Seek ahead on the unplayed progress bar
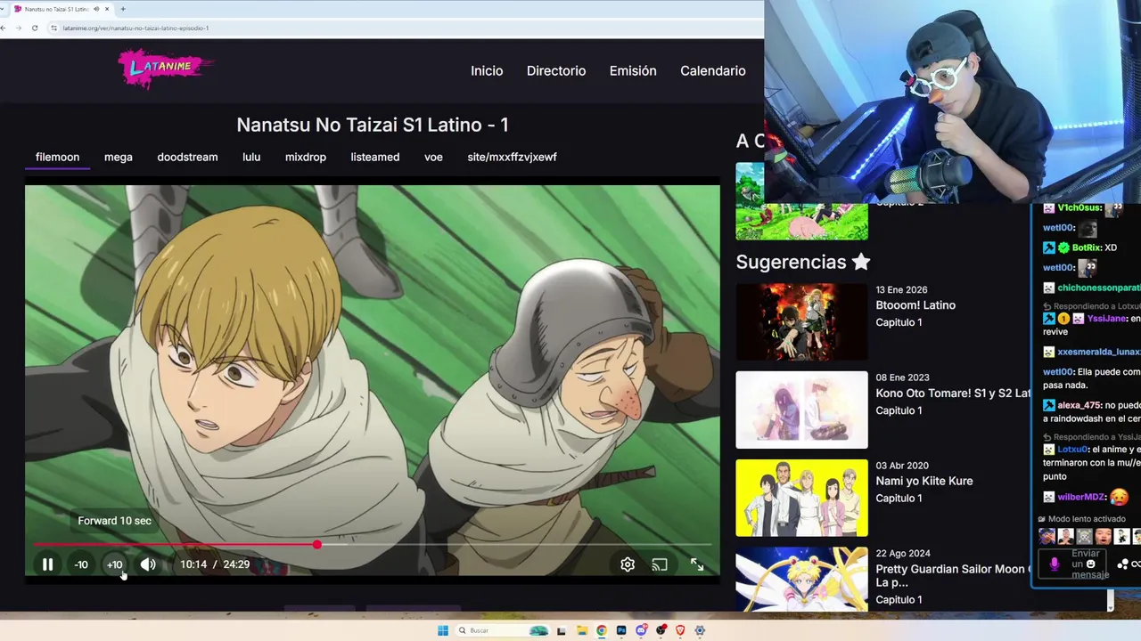The width and height of the screenshot is (1141, 641). tap(515, 544)
